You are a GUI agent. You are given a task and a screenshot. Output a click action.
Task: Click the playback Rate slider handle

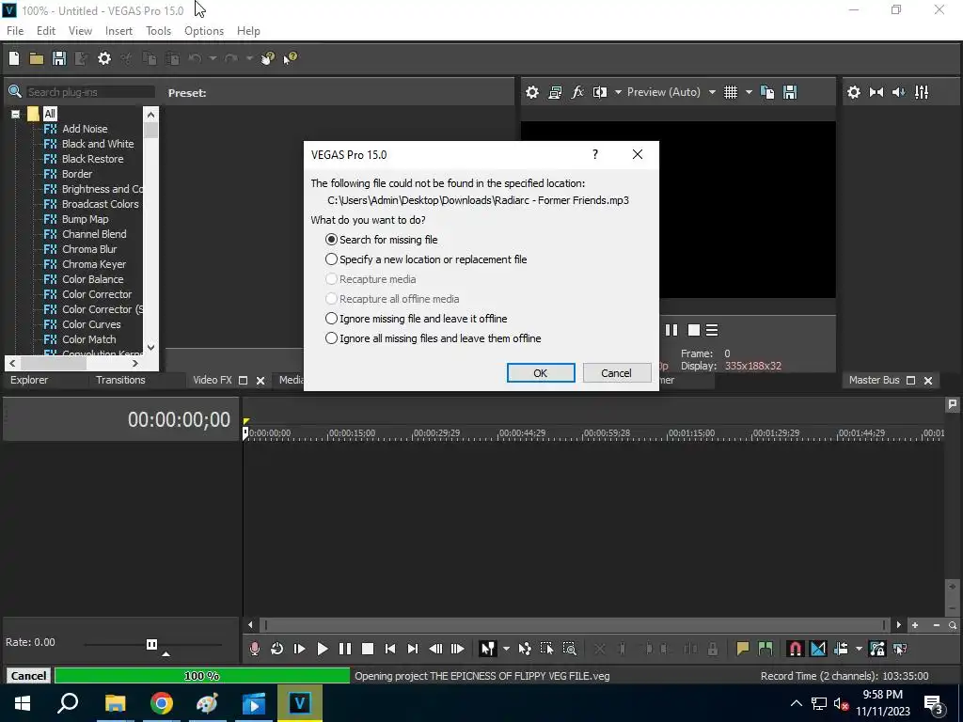[x=151, y=644]
